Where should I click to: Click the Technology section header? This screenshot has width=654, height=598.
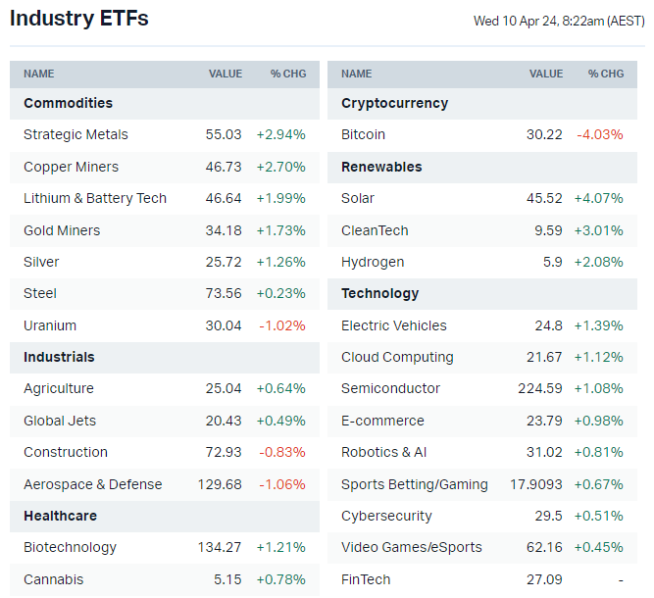tap(379, 293)
